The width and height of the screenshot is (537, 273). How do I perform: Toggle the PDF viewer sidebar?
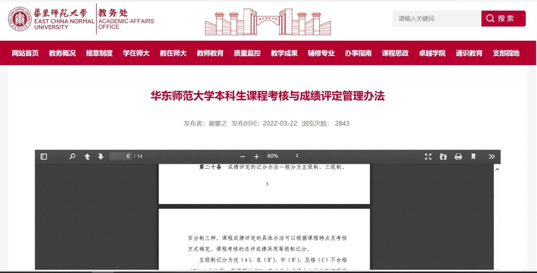44,156
